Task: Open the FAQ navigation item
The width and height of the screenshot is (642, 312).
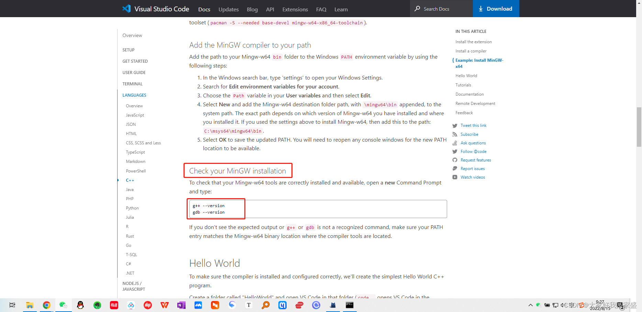Action: (321, 10)
